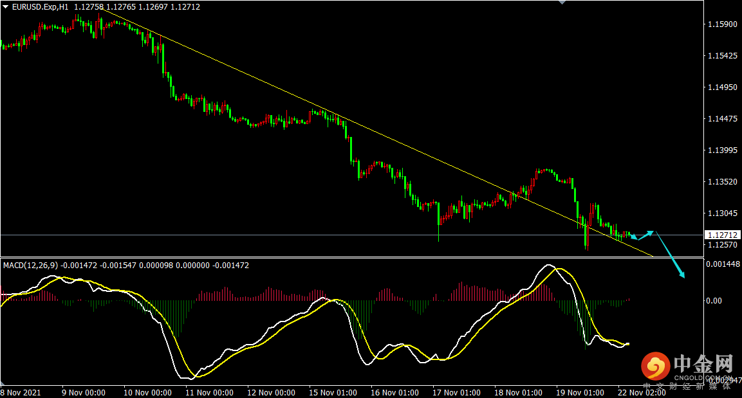Click the 10 Nov 00:00 time label

click(x=147, y=393)
